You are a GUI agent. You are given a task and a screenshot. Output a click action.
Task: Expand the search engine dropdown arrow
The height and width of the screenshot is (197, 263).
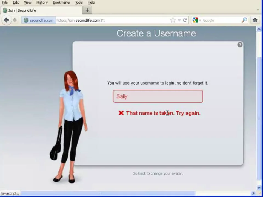coord(200,20)
